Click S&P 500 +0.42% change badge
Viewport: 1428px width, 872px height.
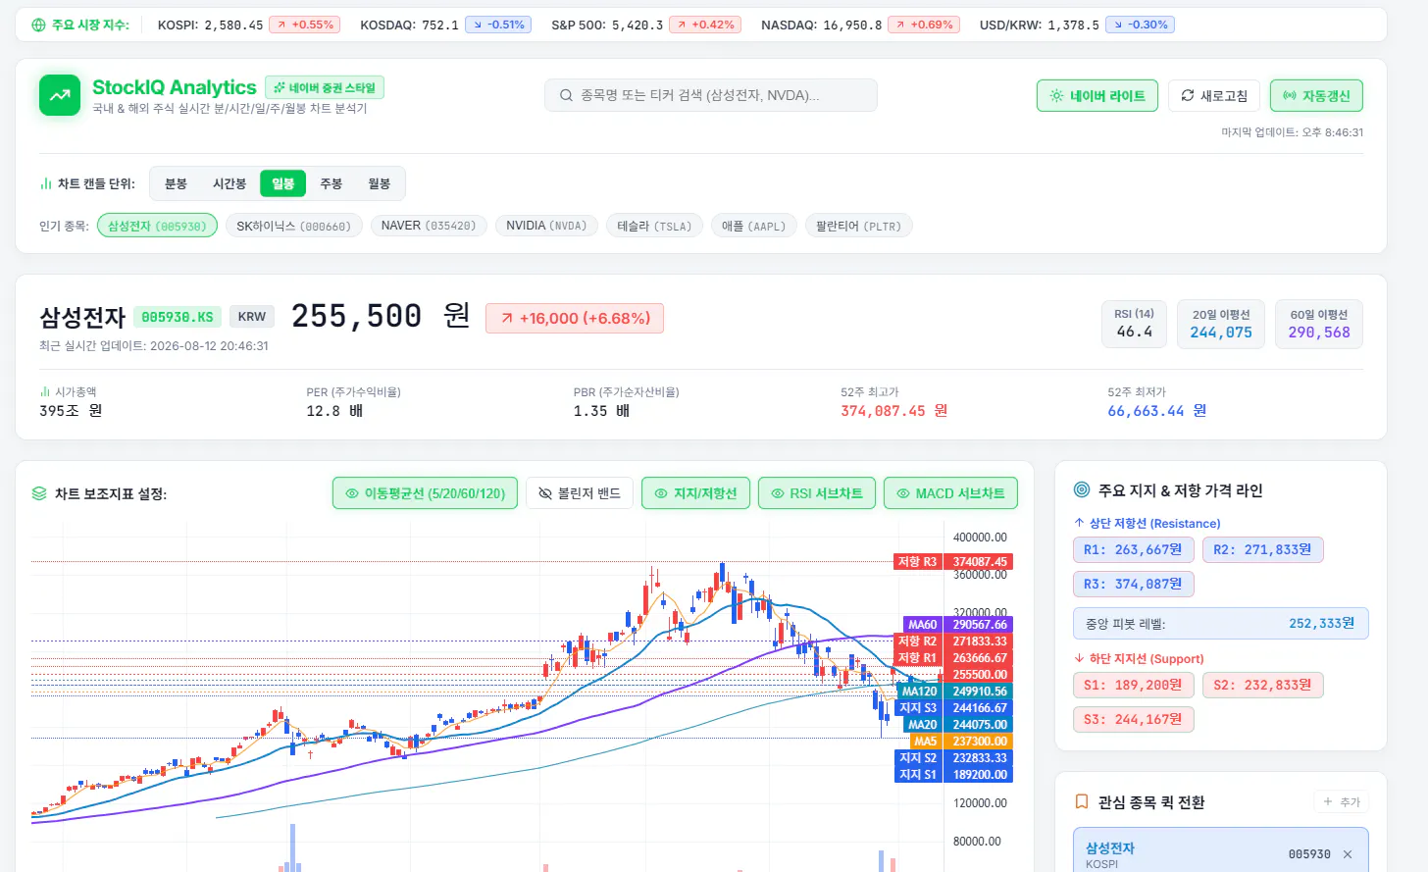click(x=705, y=25)
